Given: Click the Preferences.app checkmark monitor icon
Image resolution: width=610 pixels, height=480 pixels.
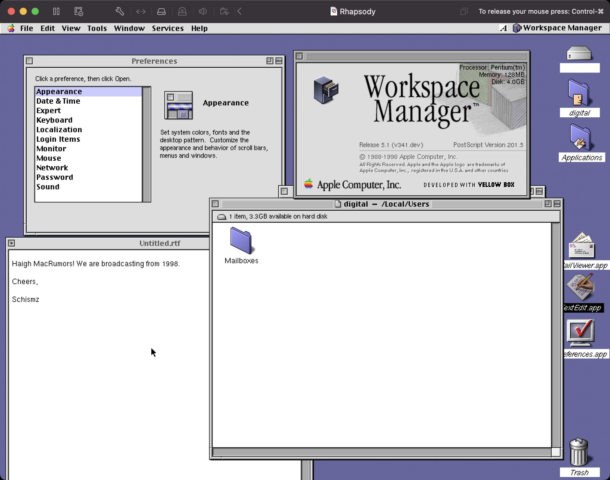Looking at the screenshot, I should [x=580, y=333].
